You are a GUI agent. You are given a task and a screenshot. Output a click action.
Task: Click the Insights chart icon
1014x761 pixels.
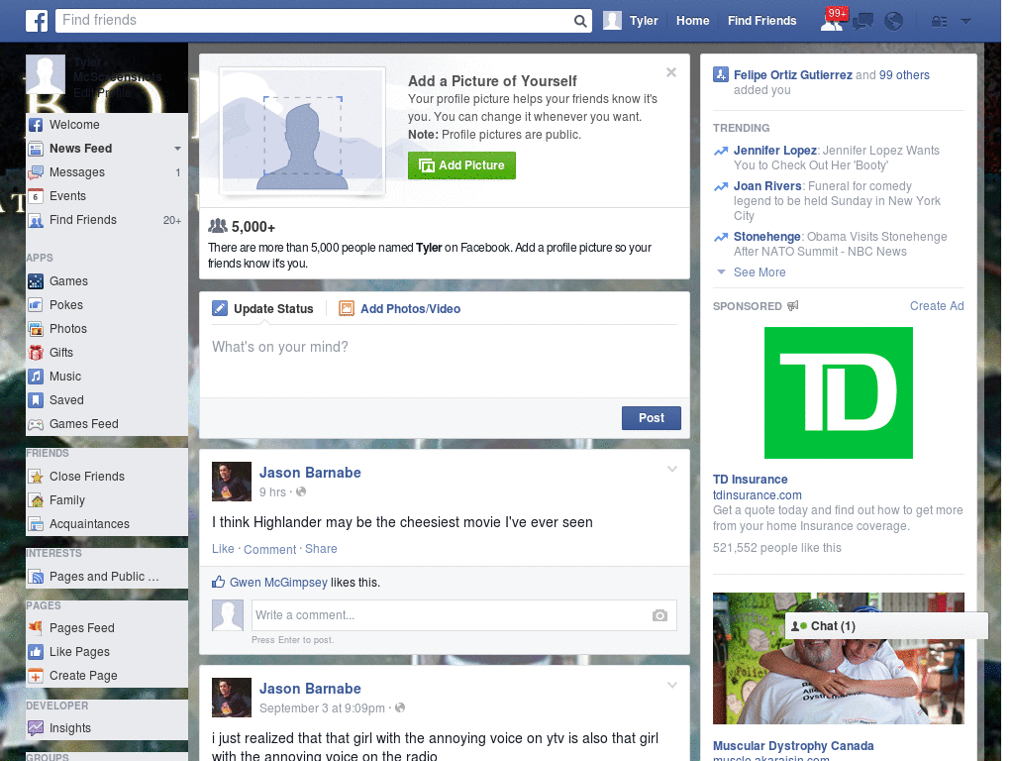point(36,728)
